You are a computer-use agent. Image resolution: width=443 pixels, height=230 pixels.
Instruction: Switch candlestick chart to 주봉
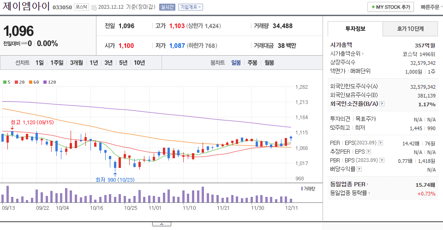coord(252,63)
